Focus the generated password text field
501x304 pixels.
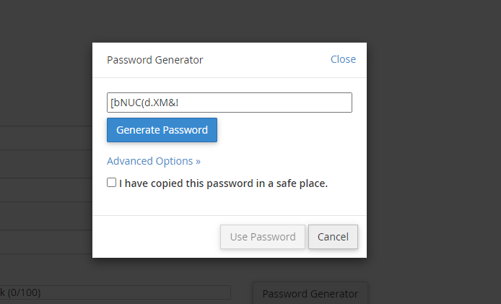tap(229, 103)
